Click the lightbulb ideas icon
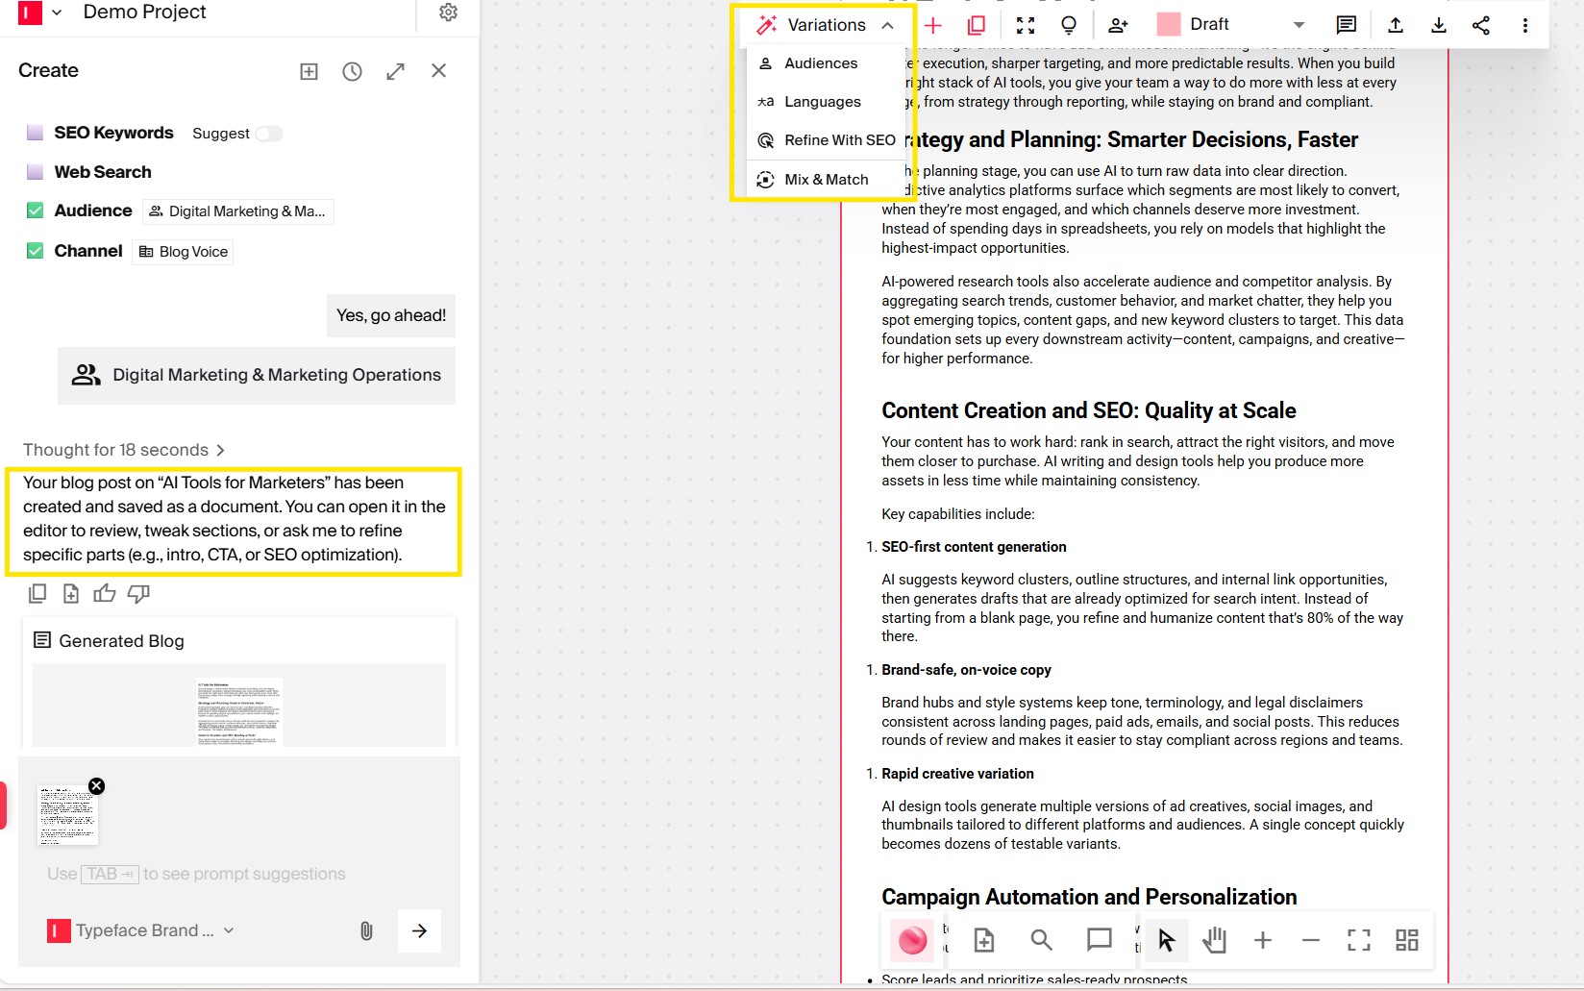 pos(1068,25)
